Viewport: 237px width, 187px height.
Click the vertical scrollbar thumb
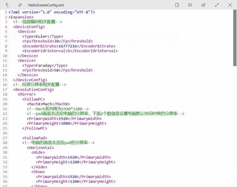tap(235, 38)
